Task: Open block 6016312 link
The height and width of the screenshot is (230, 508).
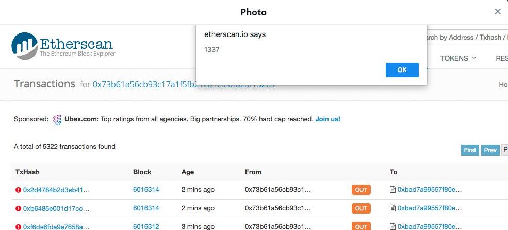Action: (x=146, y=226)
